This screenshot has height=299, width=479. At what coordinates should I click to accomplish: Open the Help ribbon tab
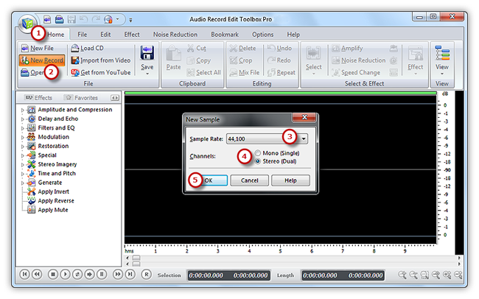point(293,35)
